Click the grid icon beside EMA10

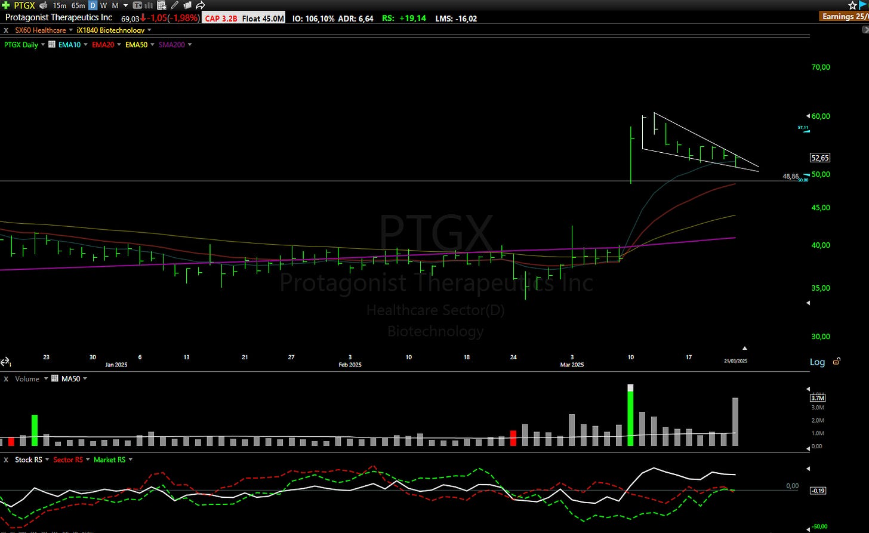(52, 44)
